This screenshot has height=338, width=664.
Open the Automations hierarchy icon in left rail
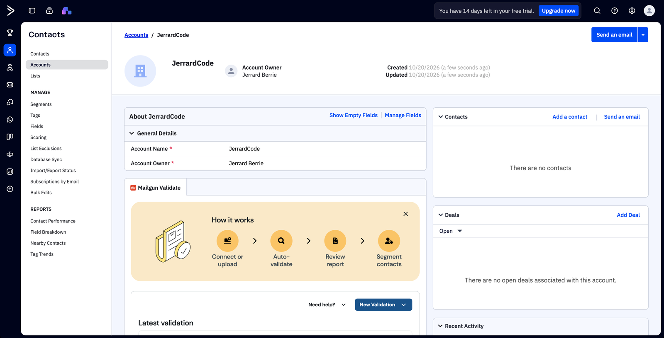click(x=10, y=68)
